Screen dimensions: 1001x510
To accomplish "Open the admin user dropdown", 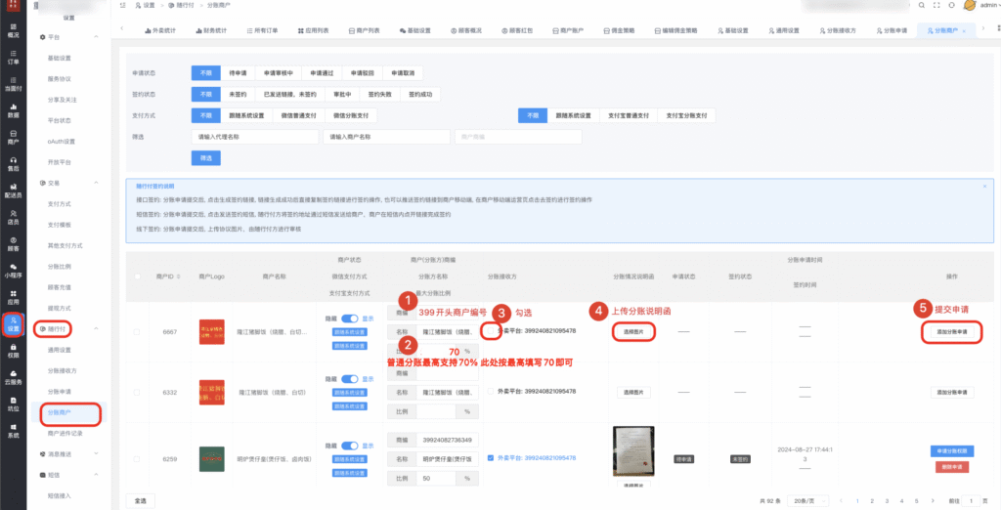I will pyautogui.click(x=989, y=5).
